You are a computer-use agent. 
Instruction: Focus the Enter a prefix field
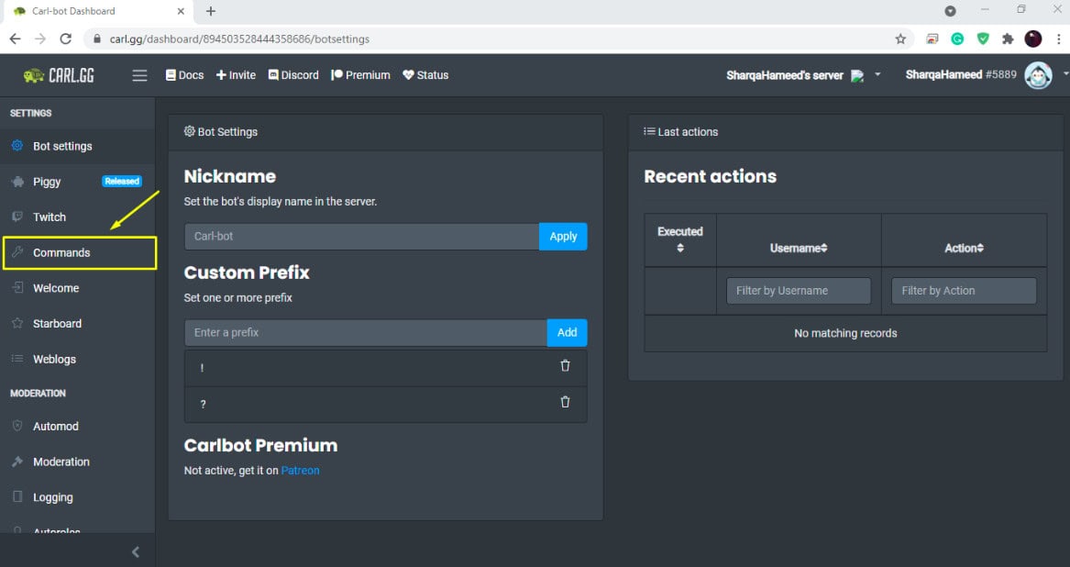pos(366,333)
